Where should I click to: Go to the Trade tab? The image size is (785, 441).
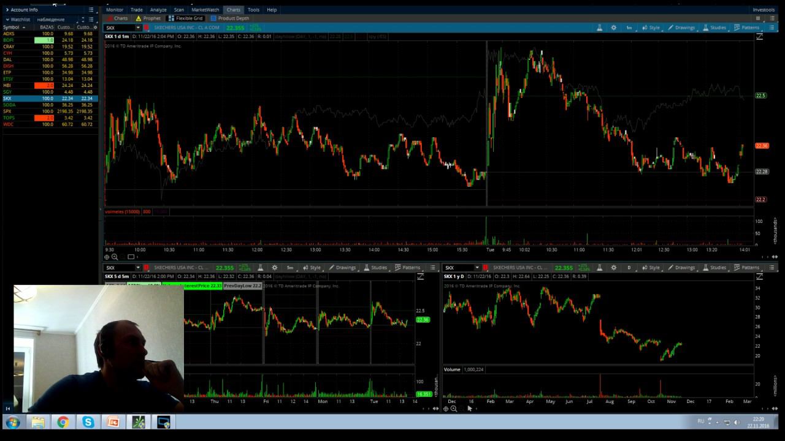coord(136,10)
